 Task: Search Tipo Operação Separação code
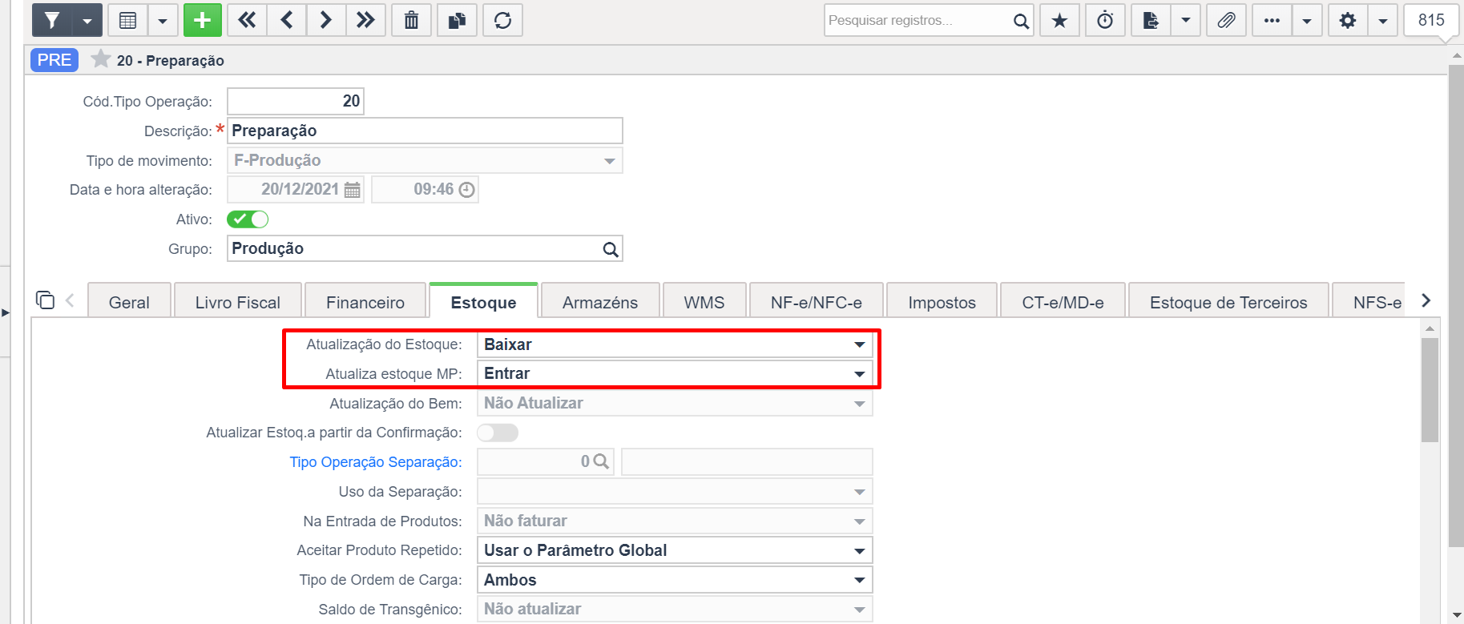pos(601,461)
